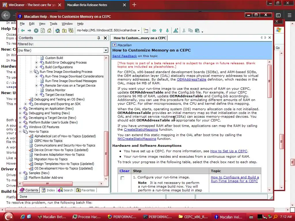Open the Start orb in the taskbar
This screenshot has width=295, height=221.
[9, 216]
